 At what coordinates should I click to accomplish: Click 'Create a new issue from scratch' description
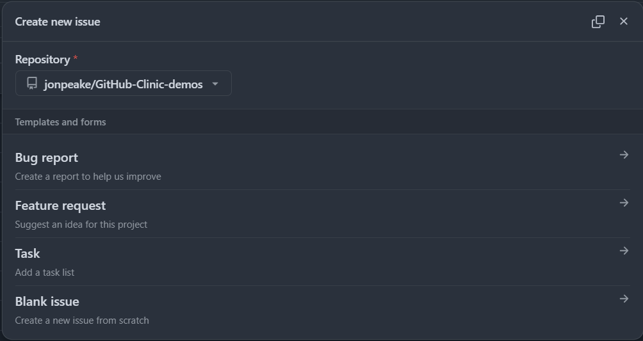82,321
